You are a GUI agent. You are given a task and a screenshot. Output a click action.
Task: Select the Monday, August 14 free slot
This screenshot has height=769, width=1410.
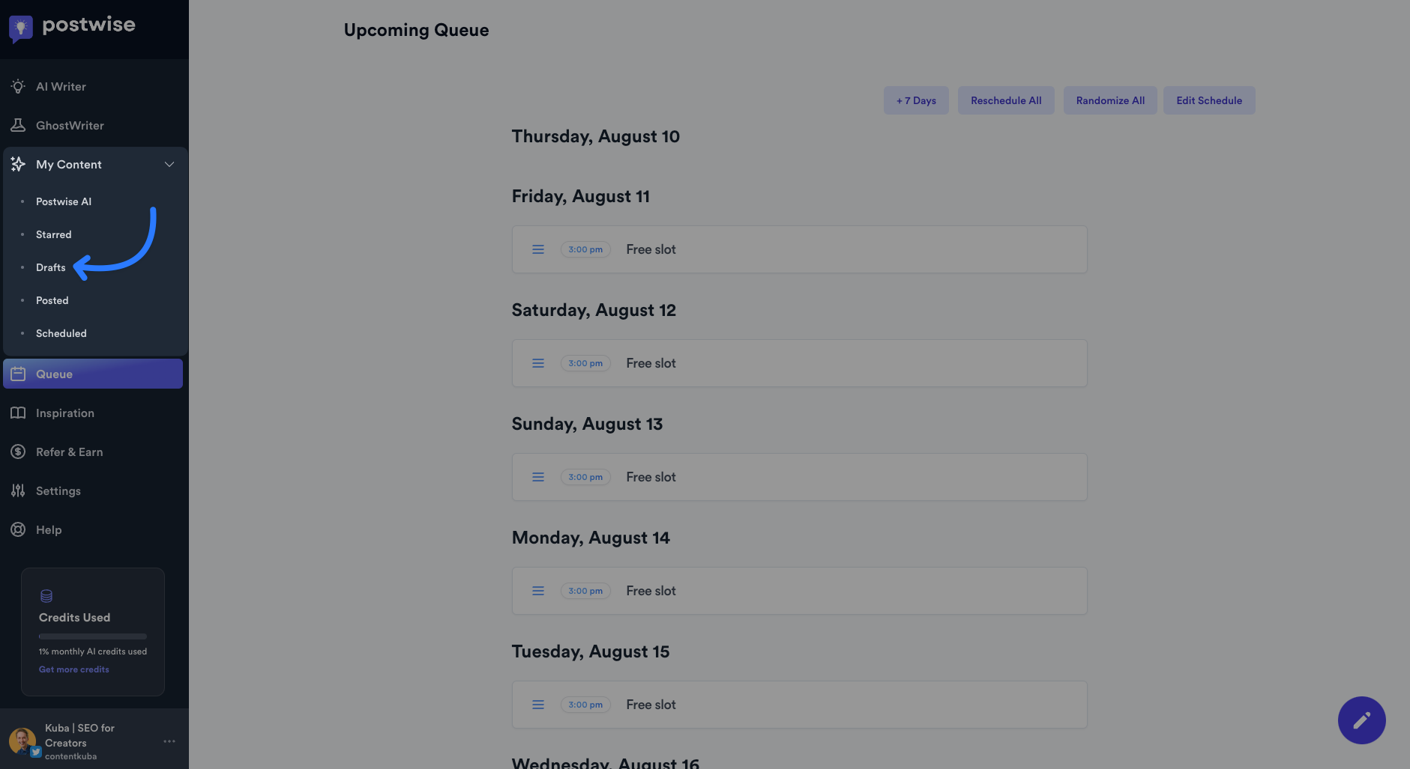[x=799, y=591]
